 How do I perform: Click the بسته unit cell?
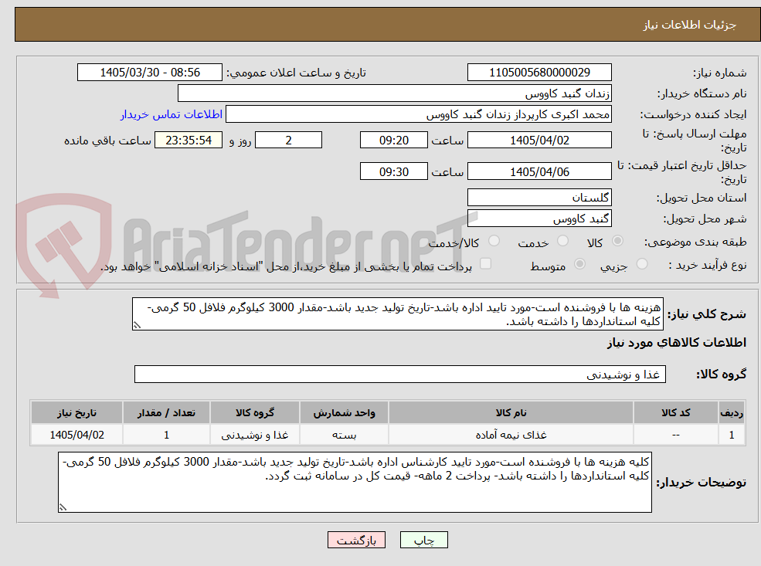[344, 435]
